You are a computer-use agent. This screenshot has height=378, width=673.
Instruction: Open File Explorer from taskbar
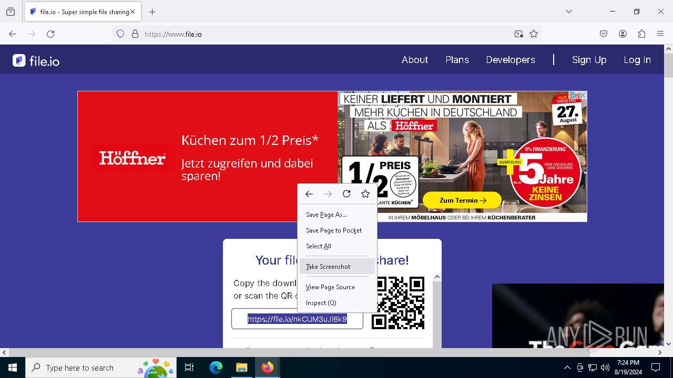pos(241,367)
